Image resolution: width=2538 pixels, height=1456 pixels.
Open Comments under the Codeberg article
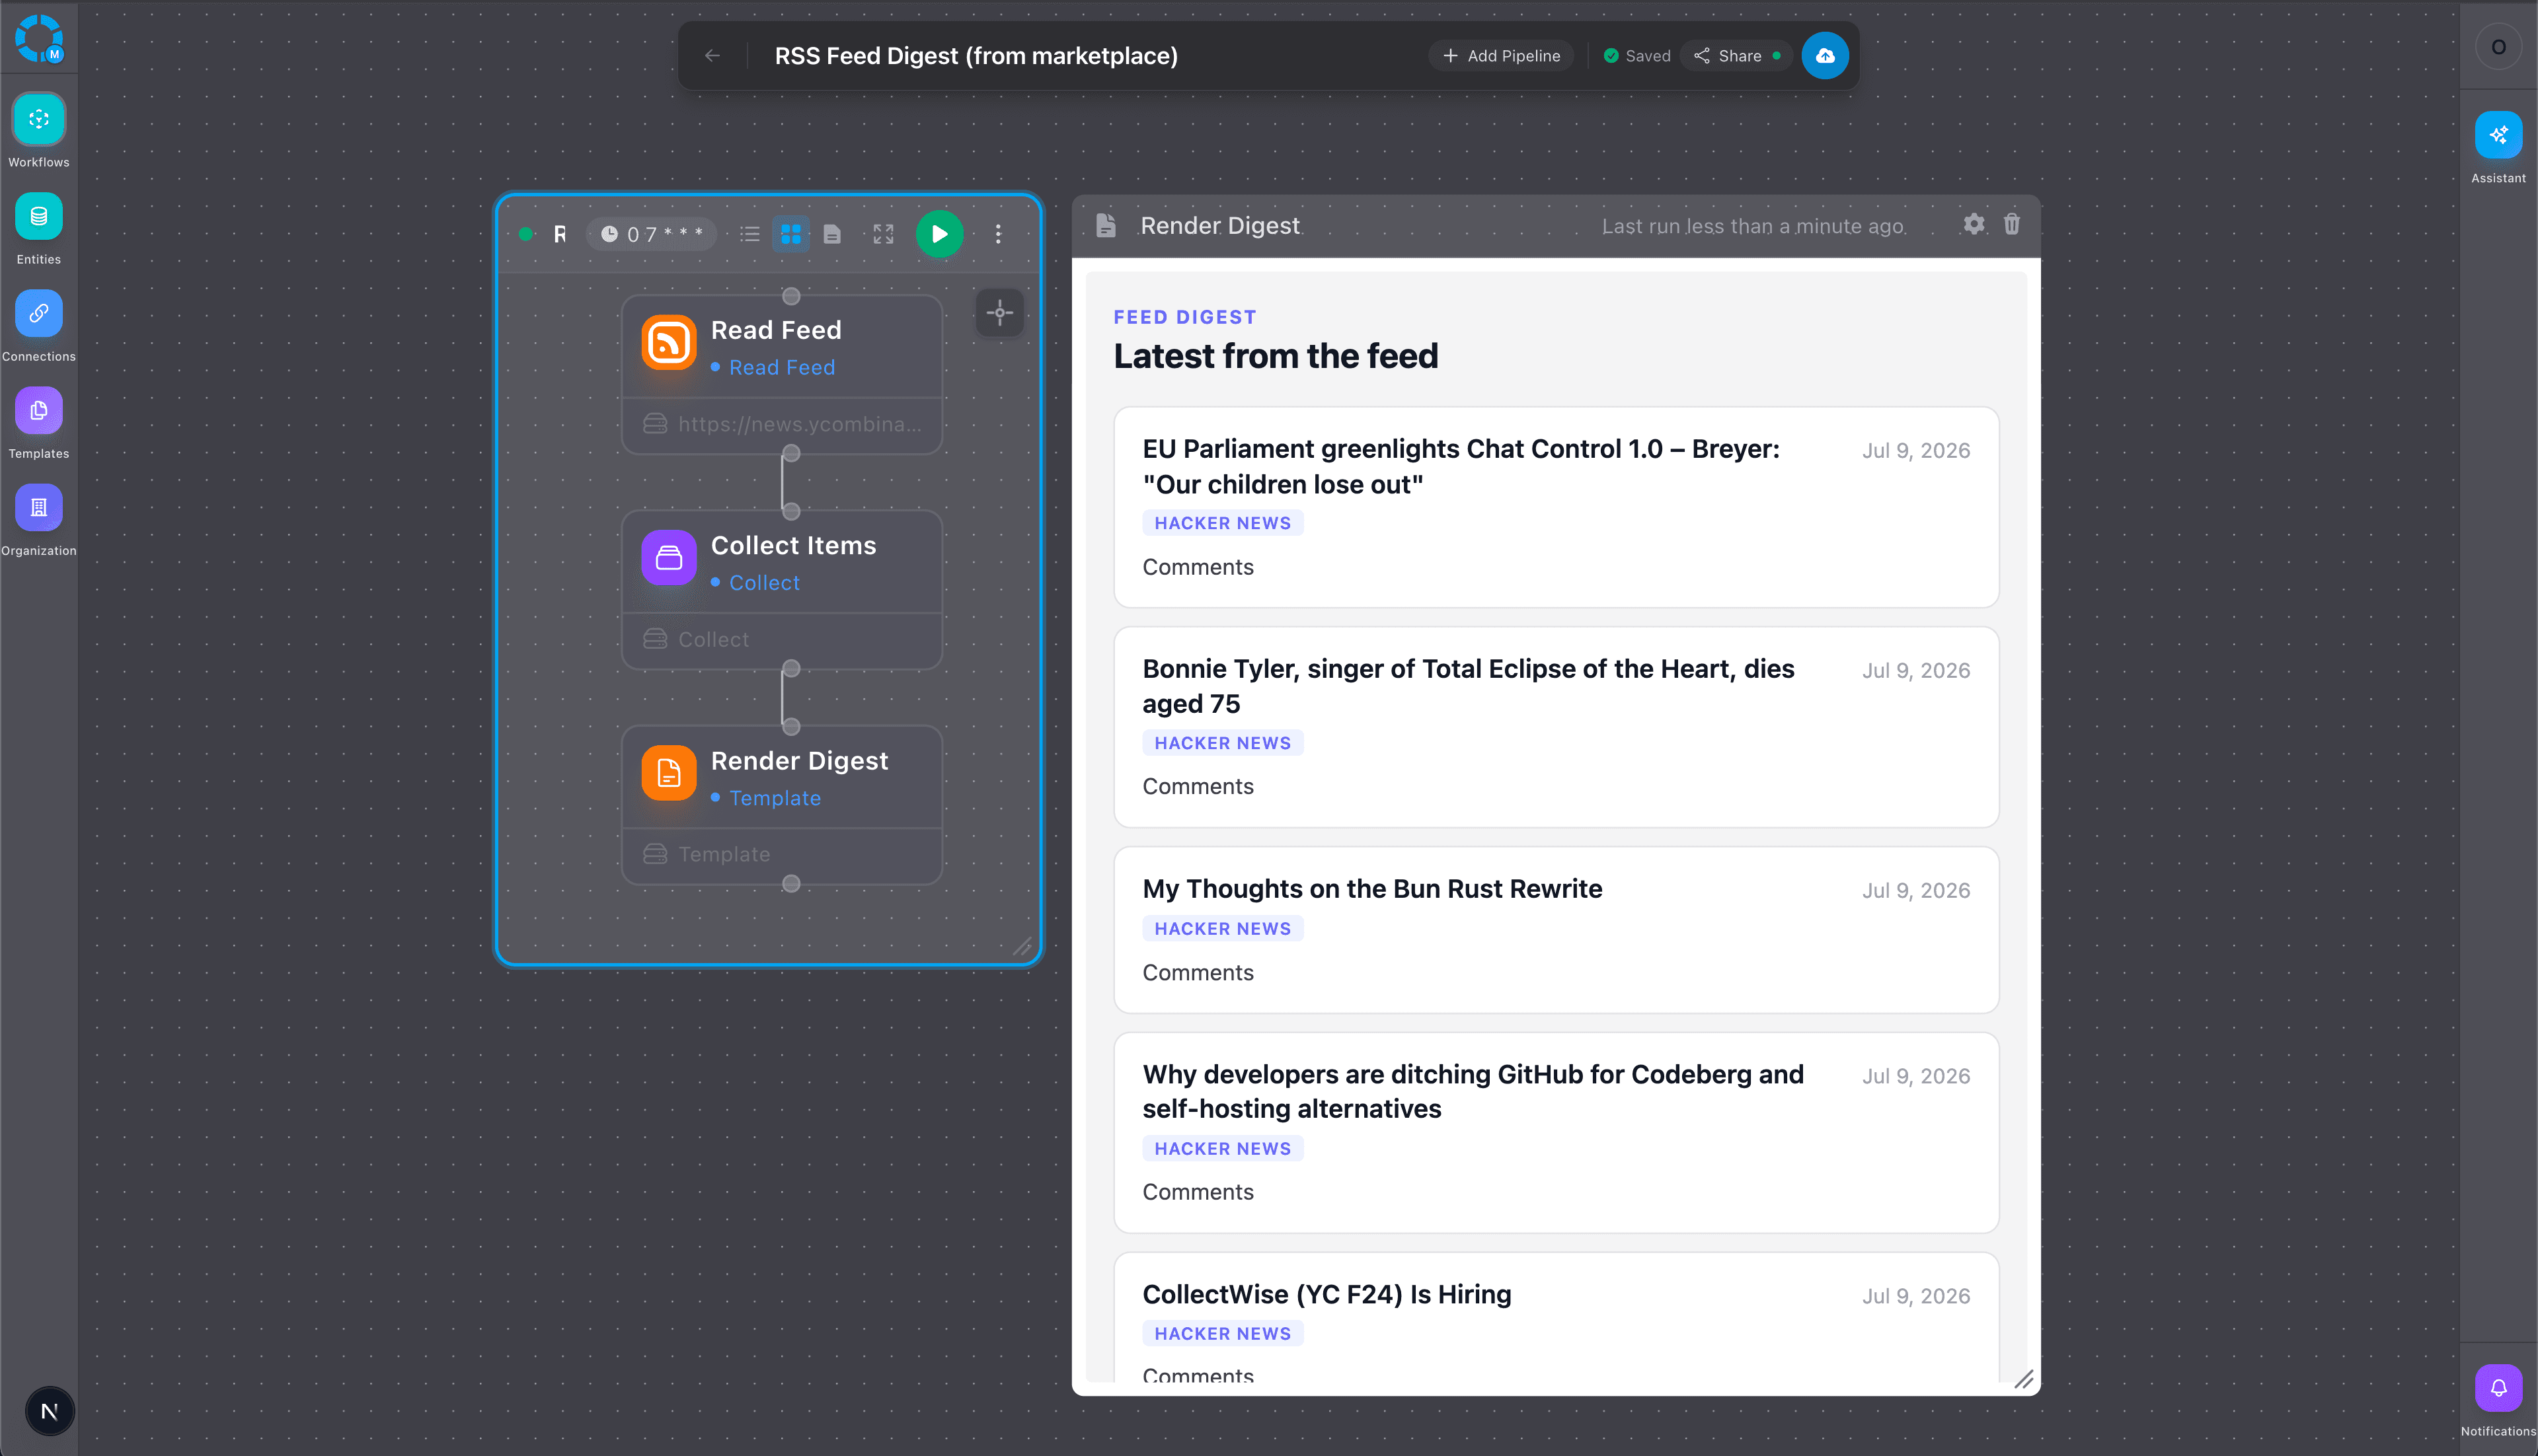click(1198, 1192)
